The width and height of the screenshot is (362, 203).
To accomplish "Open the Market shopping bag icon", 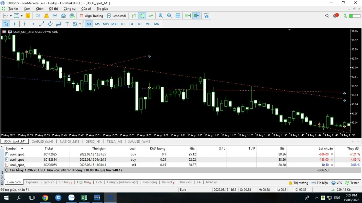I will coord(46,16).
